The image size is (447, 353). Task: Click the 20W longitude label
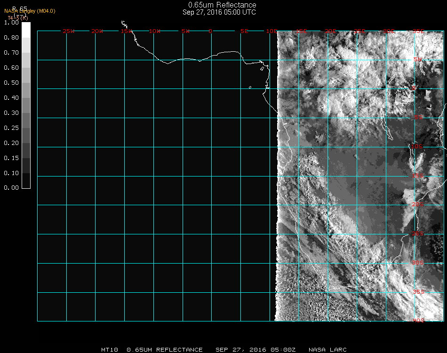tap(97, 31)
